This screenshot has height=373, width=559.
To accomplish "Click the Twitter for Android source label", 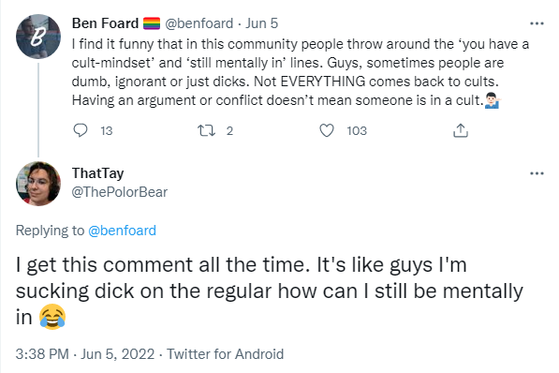I will click(226, 354).
